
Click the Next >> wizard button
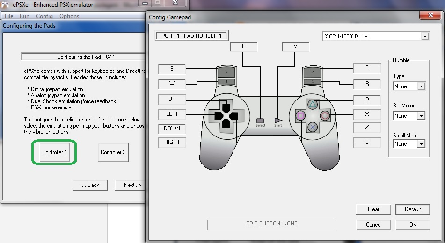[x=132, y=185]
